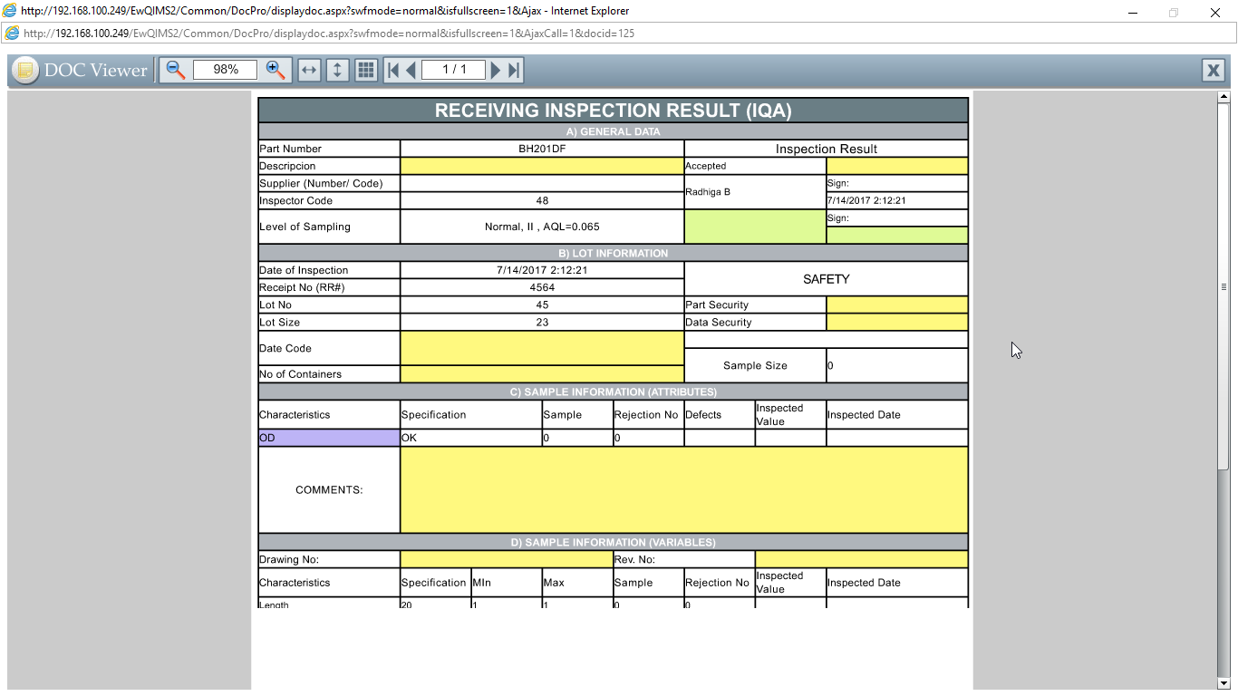This screenshot has height=696, width=1238.
Task: Fit document to height
Action: (x=337, y=70)
